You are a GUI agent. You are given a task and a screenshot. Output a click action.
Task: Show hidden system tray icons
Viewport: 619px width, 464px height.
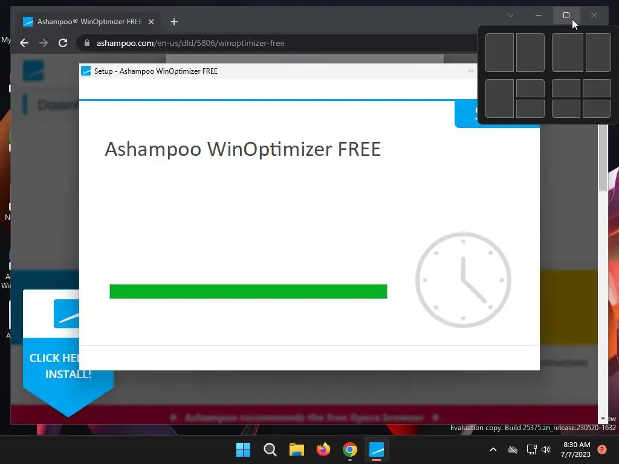(x=493, y=449)
